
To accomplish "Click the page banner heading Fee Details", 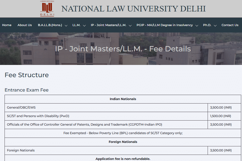I will pos(123,49).
